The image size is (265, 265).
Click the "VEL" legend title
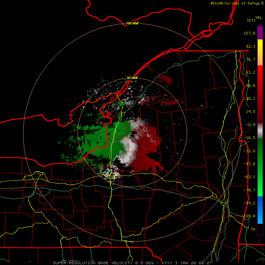pos(259,18)
